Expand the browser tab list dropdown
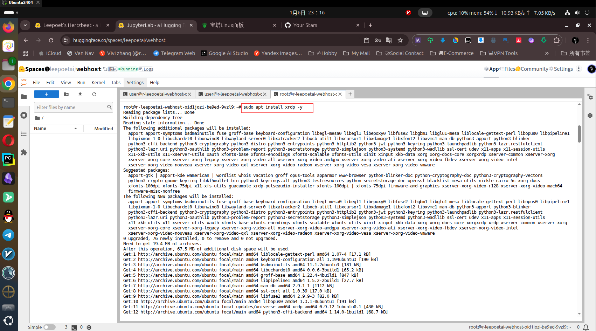Viewport: 596px width, 331px height. 25,25
